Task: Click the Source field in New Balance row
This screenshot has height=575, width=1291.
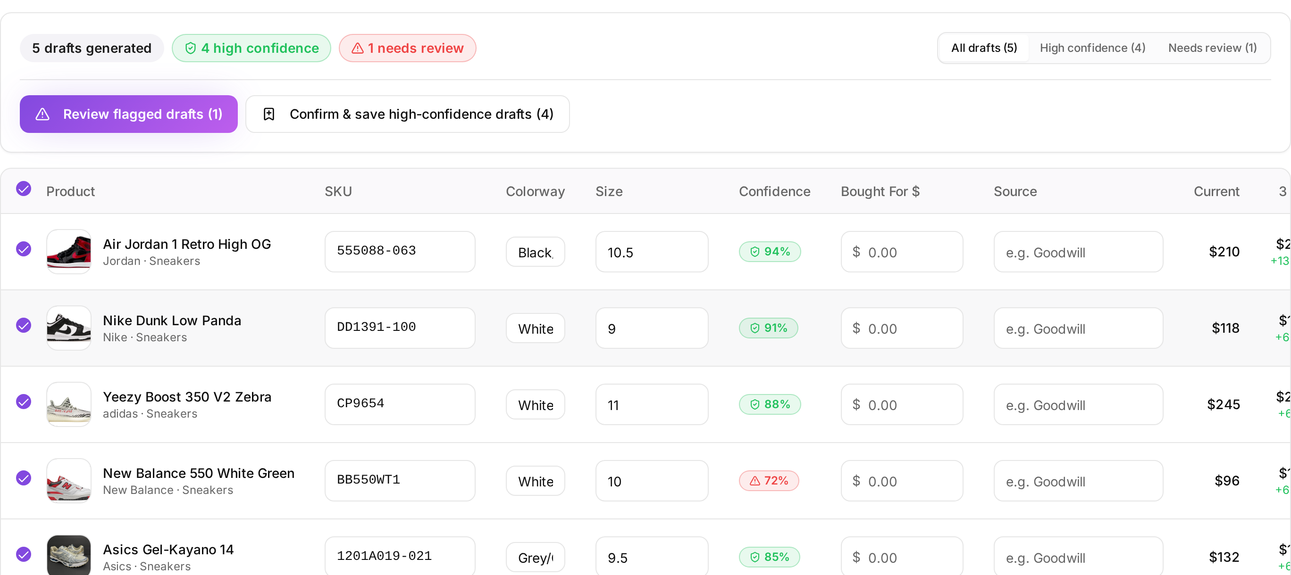Action: pyautogui.click(x=1079, y=481)
